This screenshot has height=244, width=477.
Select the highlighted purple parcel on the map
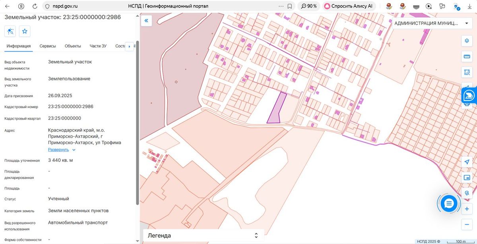tap(276, 108)
